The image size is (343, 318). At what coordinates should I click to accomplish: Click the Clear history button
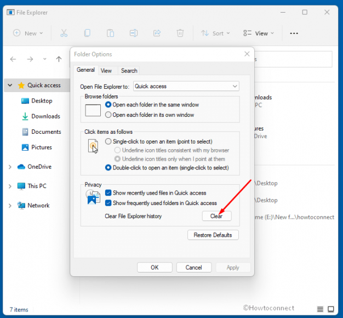216,216
